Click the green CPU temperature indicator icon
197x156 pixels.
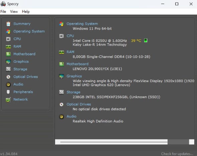click(x=145, y=40)
